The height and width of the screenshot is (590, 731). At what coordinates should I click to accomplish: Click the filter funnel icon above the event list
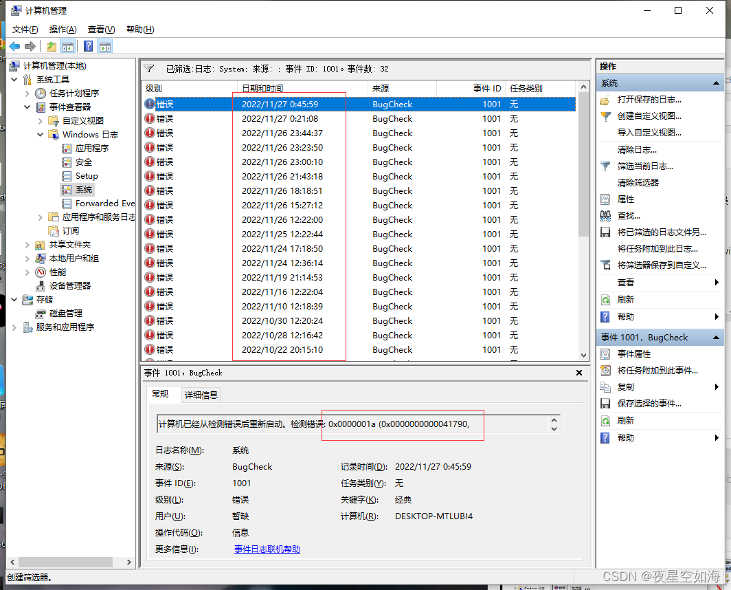[x=148, y=69]
